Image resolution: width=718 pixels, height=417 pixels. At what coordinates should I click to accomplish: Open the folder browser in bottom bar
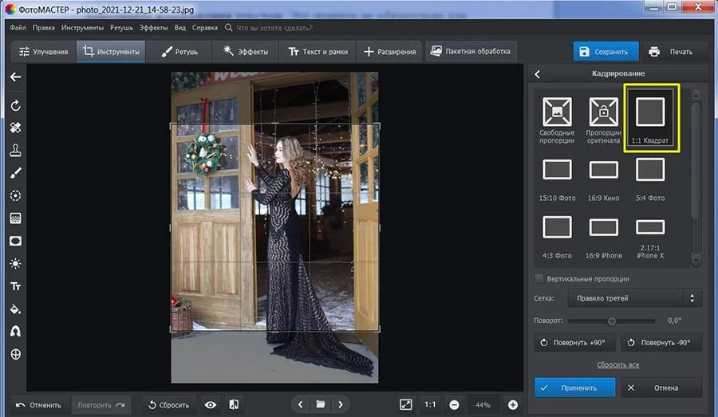click(320, 404)
